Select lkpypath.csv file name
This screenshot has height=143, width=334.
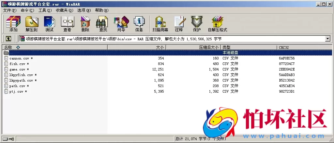pos(23,80)
